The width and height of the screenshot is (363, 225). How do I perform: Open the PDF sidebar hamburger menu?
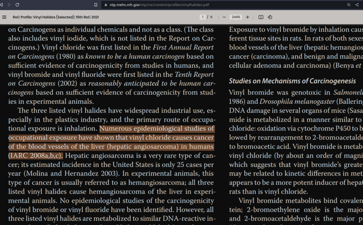4,17
